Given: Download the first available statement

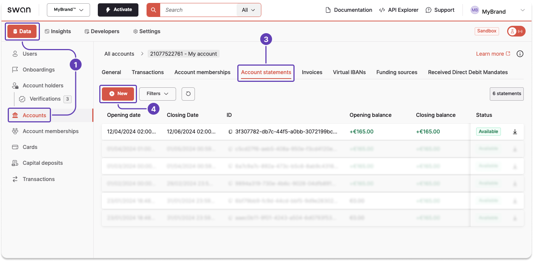Looking at the screenshot, I should pyautogui.click(x=515, y=131).
